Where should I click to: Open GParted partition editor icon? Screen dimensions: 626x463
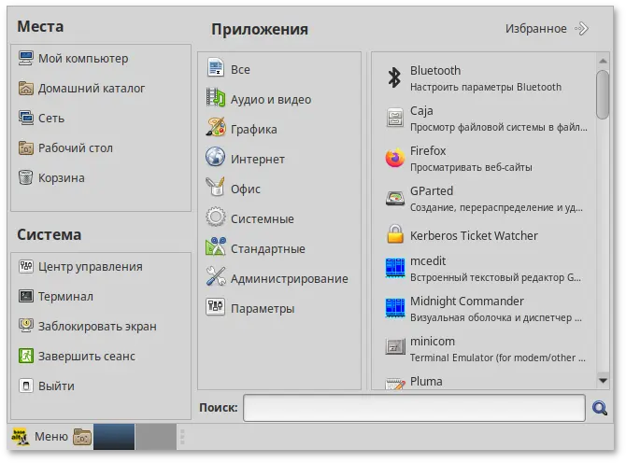click(x=394, y=198)
